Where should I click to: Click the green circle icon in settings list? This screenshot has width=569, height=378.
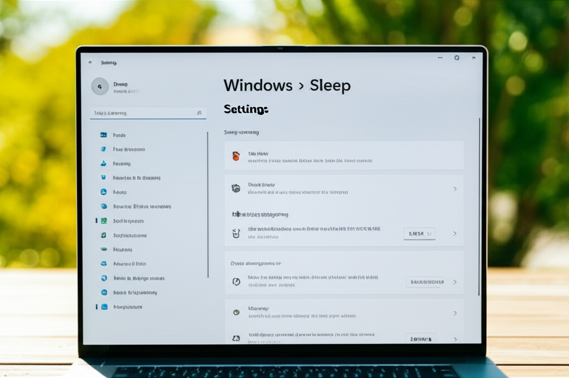pos(236,313)
